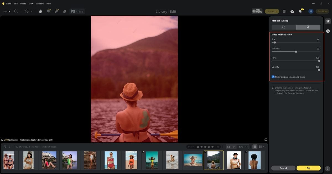Expand the undo history dropdown arrow
Viewport: 332px width, 174px height.
[x=31, y=11]
